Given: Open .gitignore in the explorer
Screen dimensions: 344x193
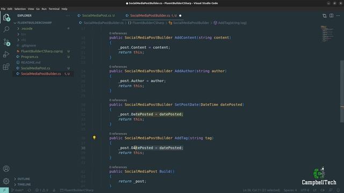Looking at the screenshot, I should click(x=28, y=46).
